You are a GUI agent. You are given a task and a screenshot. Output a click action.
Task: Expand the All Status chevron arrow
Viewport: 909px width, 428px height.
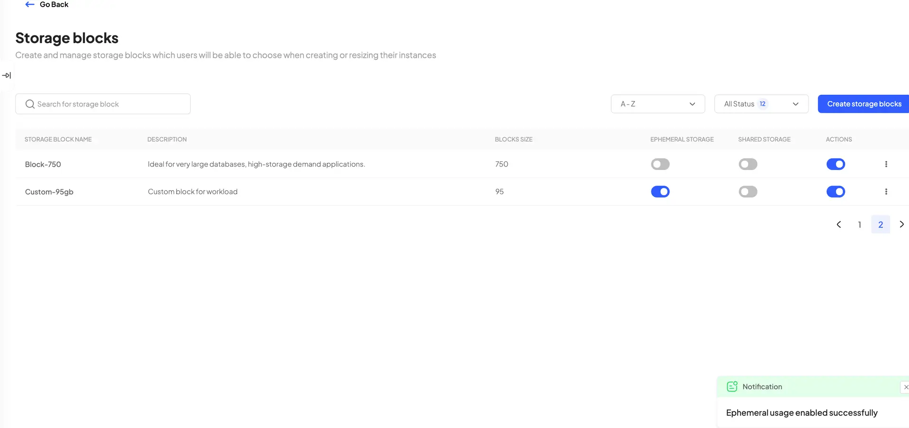click(x=795, y=104)
